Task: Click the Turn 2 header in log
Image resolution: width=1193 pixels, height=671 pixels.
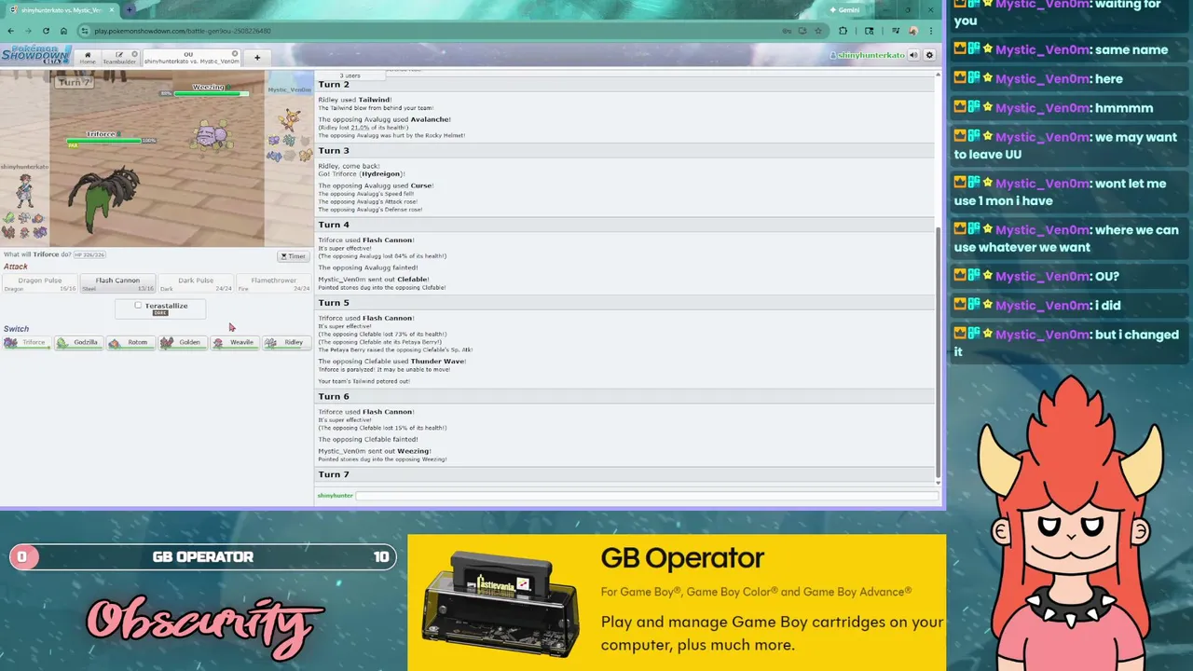Action: [334, 85]
